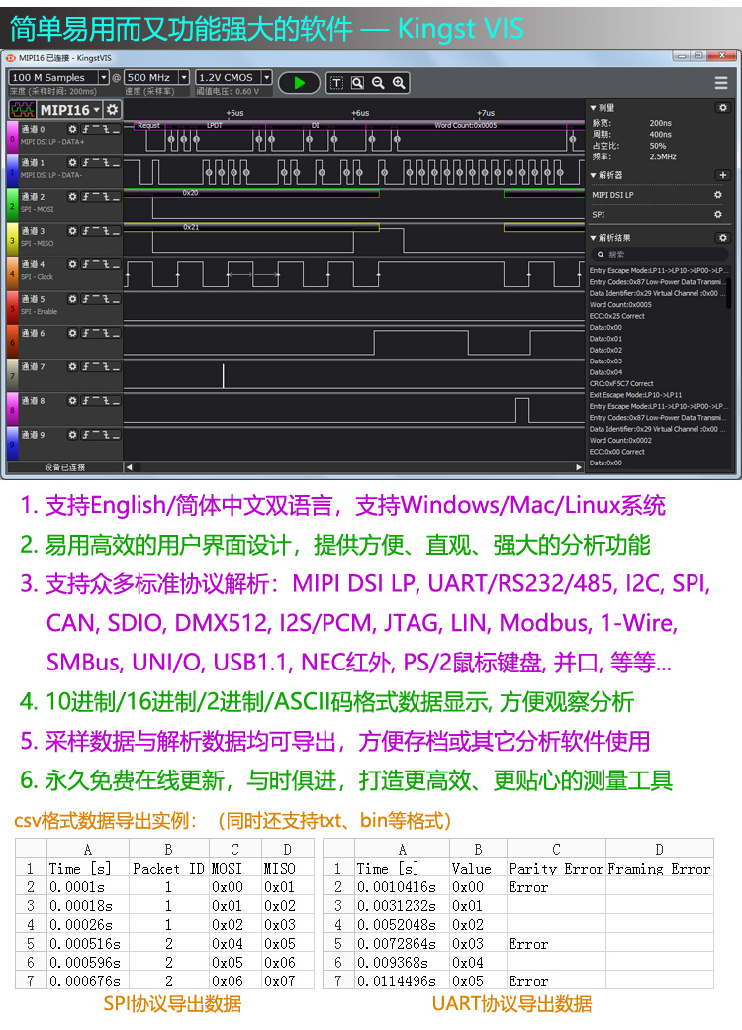Open SPI analyzer settings gear

[x=718, y=215]
